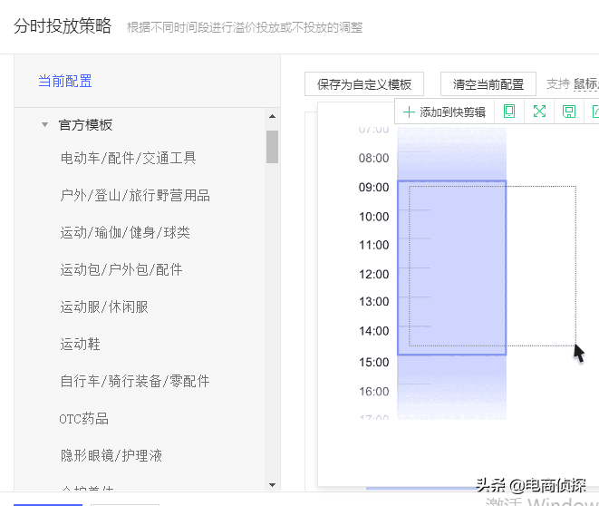This screenshot has width=599, height=506.
Task: Choose the 隐形眼镜/护理液 template
Action: pyautogui.click(x=111, y=455)
